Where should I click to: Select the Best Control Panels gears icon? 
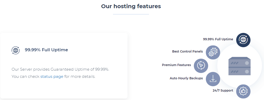[x=213, y=52]
